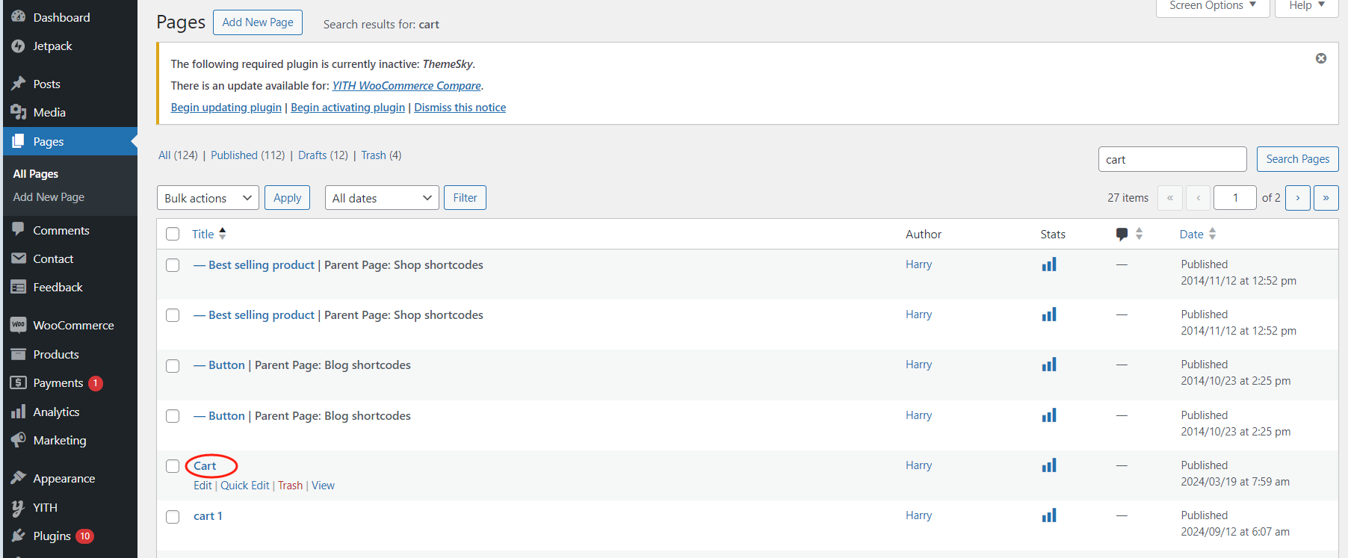Screen dimensions: 1348x558
Task: Sort by the comments bubble icon
Action: coord(1122,235)
